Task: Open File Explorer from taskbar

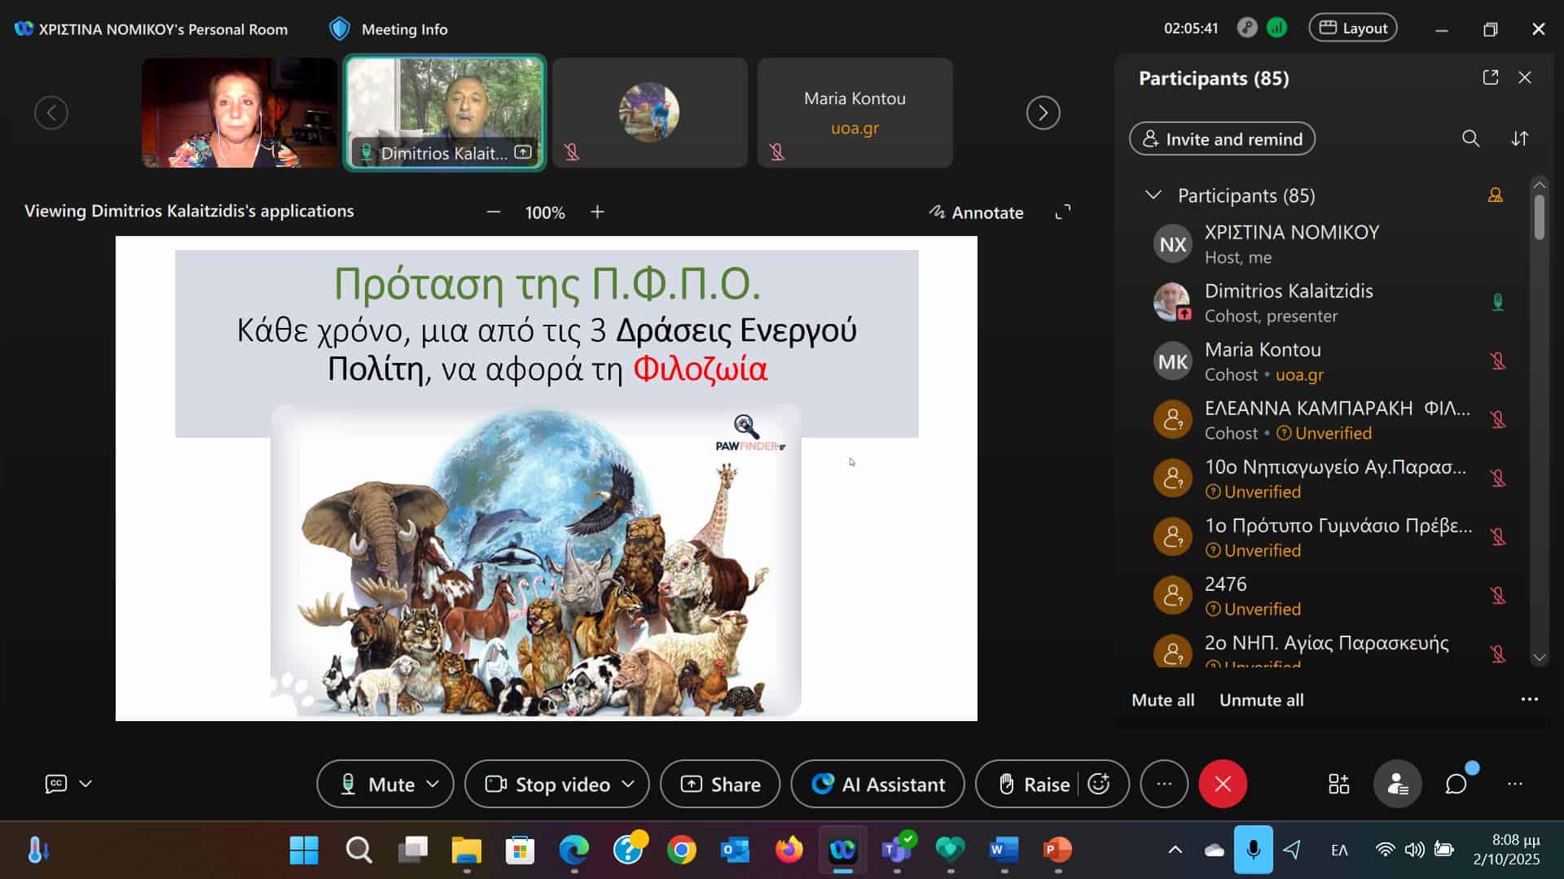Action: click(x=467, y=851)
